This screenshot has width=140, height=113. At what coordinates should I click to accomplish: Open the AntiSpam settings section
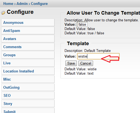click(x=28, y=31)
